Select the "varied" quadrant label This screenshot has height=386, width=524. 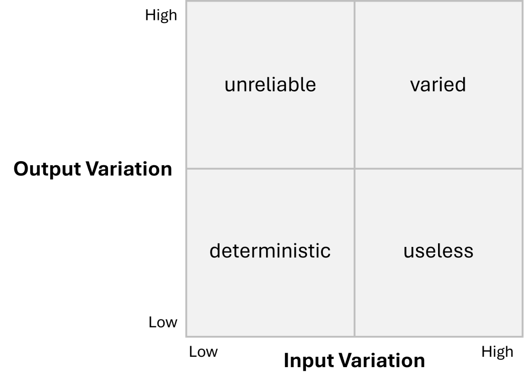tap(438, 84)
